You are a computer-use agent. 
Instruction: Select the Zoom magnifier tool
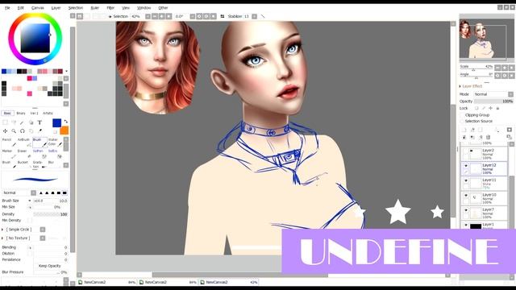tap(14, 130)
